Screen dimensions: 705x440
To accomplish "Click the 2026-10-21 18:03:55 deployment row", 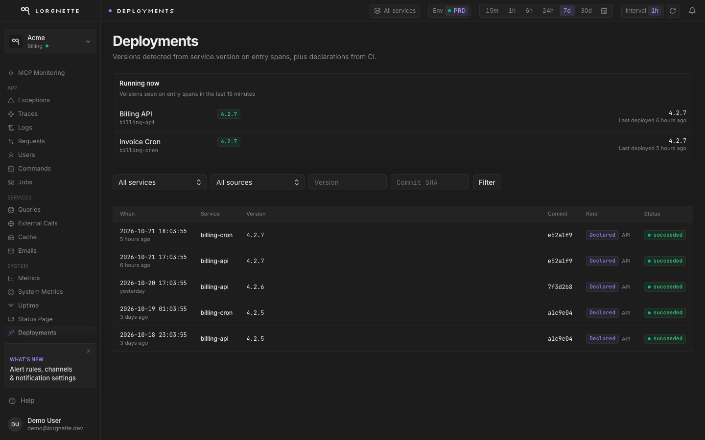I will coord(403,235).
